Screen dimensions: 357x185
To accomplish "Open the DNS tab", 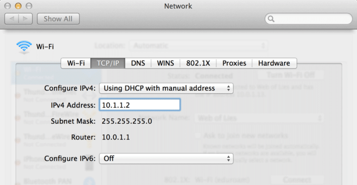I will tap(138, 63).
